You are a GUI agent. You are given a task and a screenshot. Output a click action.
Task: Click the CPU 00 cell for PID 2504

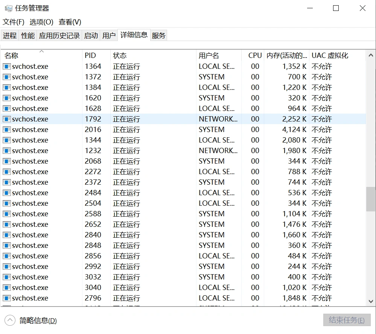point(255,203)
